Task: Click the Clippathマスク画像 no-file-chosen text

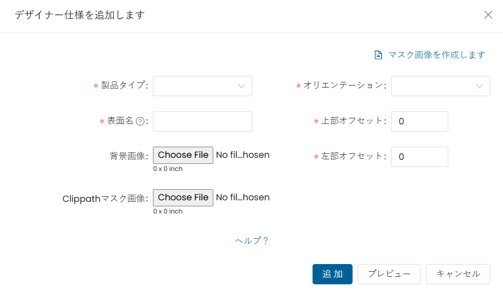Action: [x=243, y=198]
